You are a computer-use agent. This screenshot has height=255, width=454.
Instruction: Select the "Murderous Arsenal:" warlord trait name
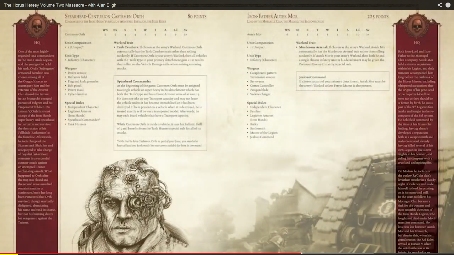(313, 47)
